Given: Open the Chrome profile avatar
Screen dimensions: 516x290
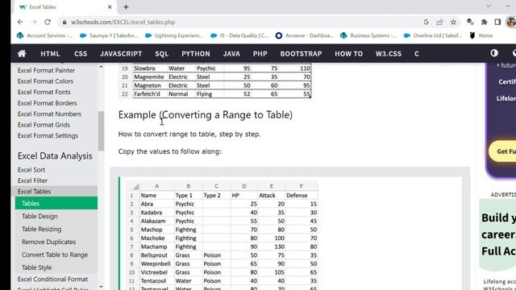Looking at the screenshot, I should click(511, 22).
